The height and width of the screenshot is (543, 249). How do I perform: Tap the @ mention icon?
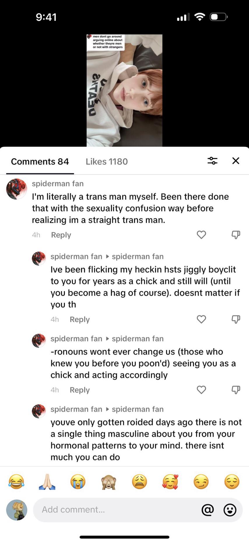pos(208,510)
